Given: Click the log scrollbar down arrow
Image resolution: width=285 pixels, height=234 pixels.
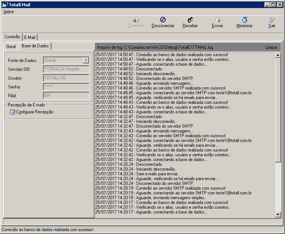Looking at the screenshot, I should coord(278,215).
